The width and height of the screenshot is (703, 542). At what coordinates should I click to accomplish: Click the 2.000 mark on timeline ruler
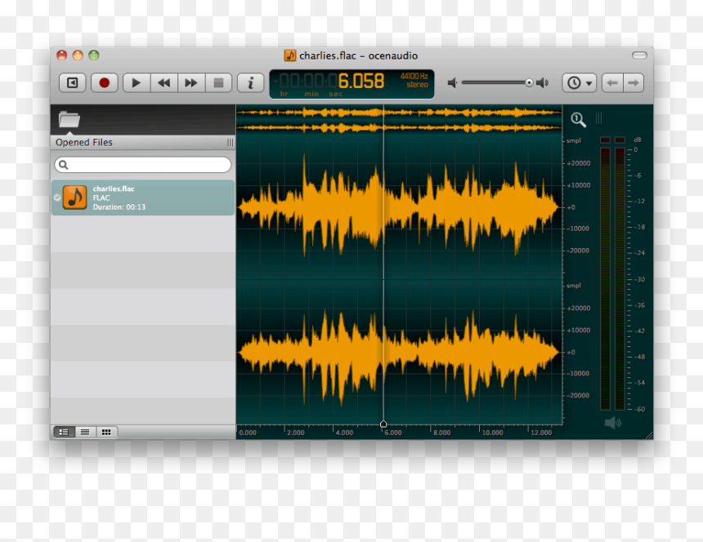295,433
